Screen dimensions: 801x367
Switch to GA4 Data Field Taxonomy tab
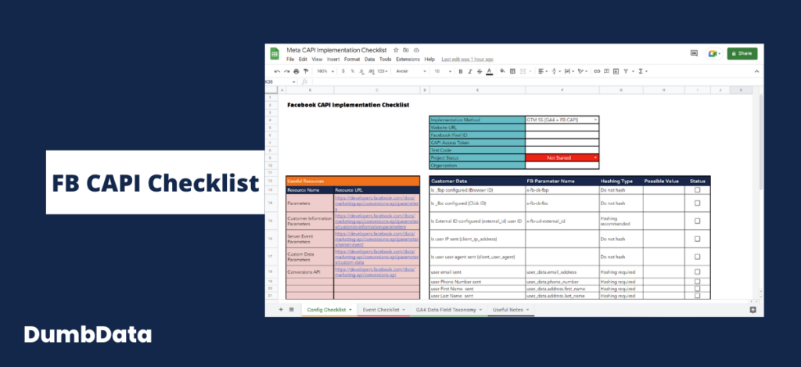pos(448,310)
